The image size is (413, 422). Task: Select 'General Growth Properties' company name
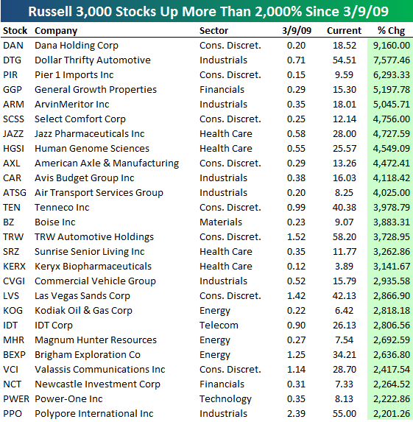coord(96,90)
